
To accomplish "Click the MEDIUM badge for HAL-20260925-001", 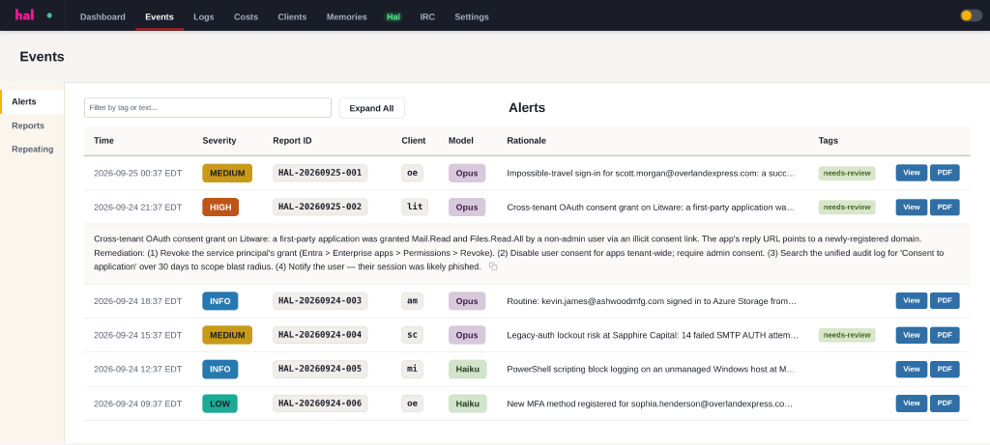I will (227, 173).
